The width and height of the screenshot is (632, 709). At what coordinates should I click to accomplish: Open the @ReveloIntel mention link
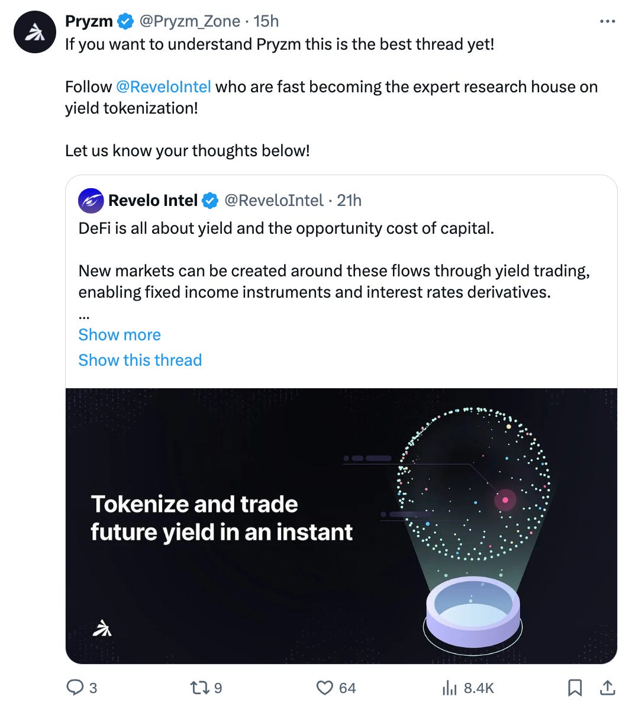[163, 87]
